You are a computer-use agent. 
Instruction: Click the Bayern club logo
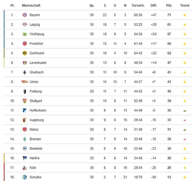click(25, 15)
